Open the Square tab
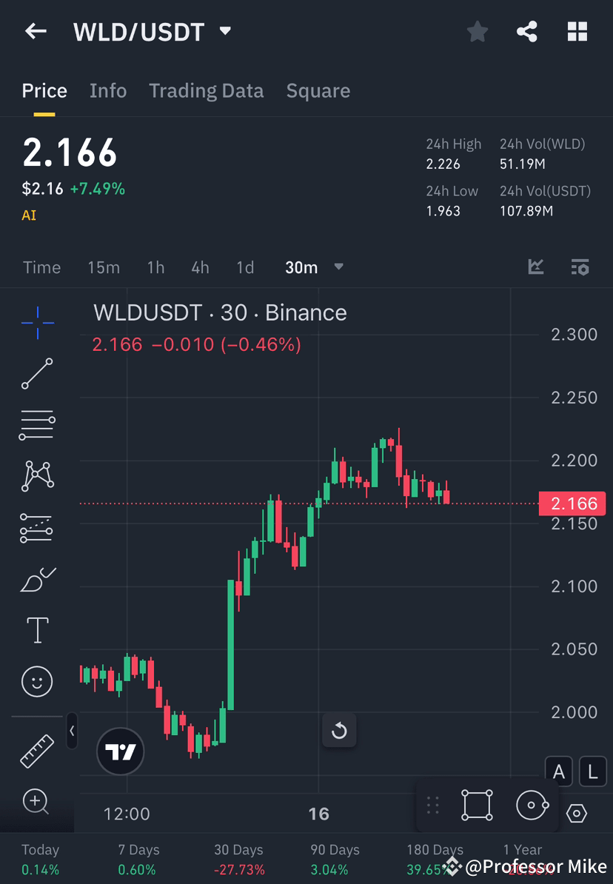Viewport: 613px width, 884px height. (x=318, y=90)
